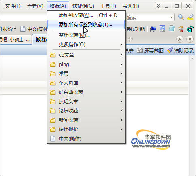Viewport: 196px width, 176px height.
Task: Choose 整理收藏(M) from the menu
Action: [x=86, y=35]
